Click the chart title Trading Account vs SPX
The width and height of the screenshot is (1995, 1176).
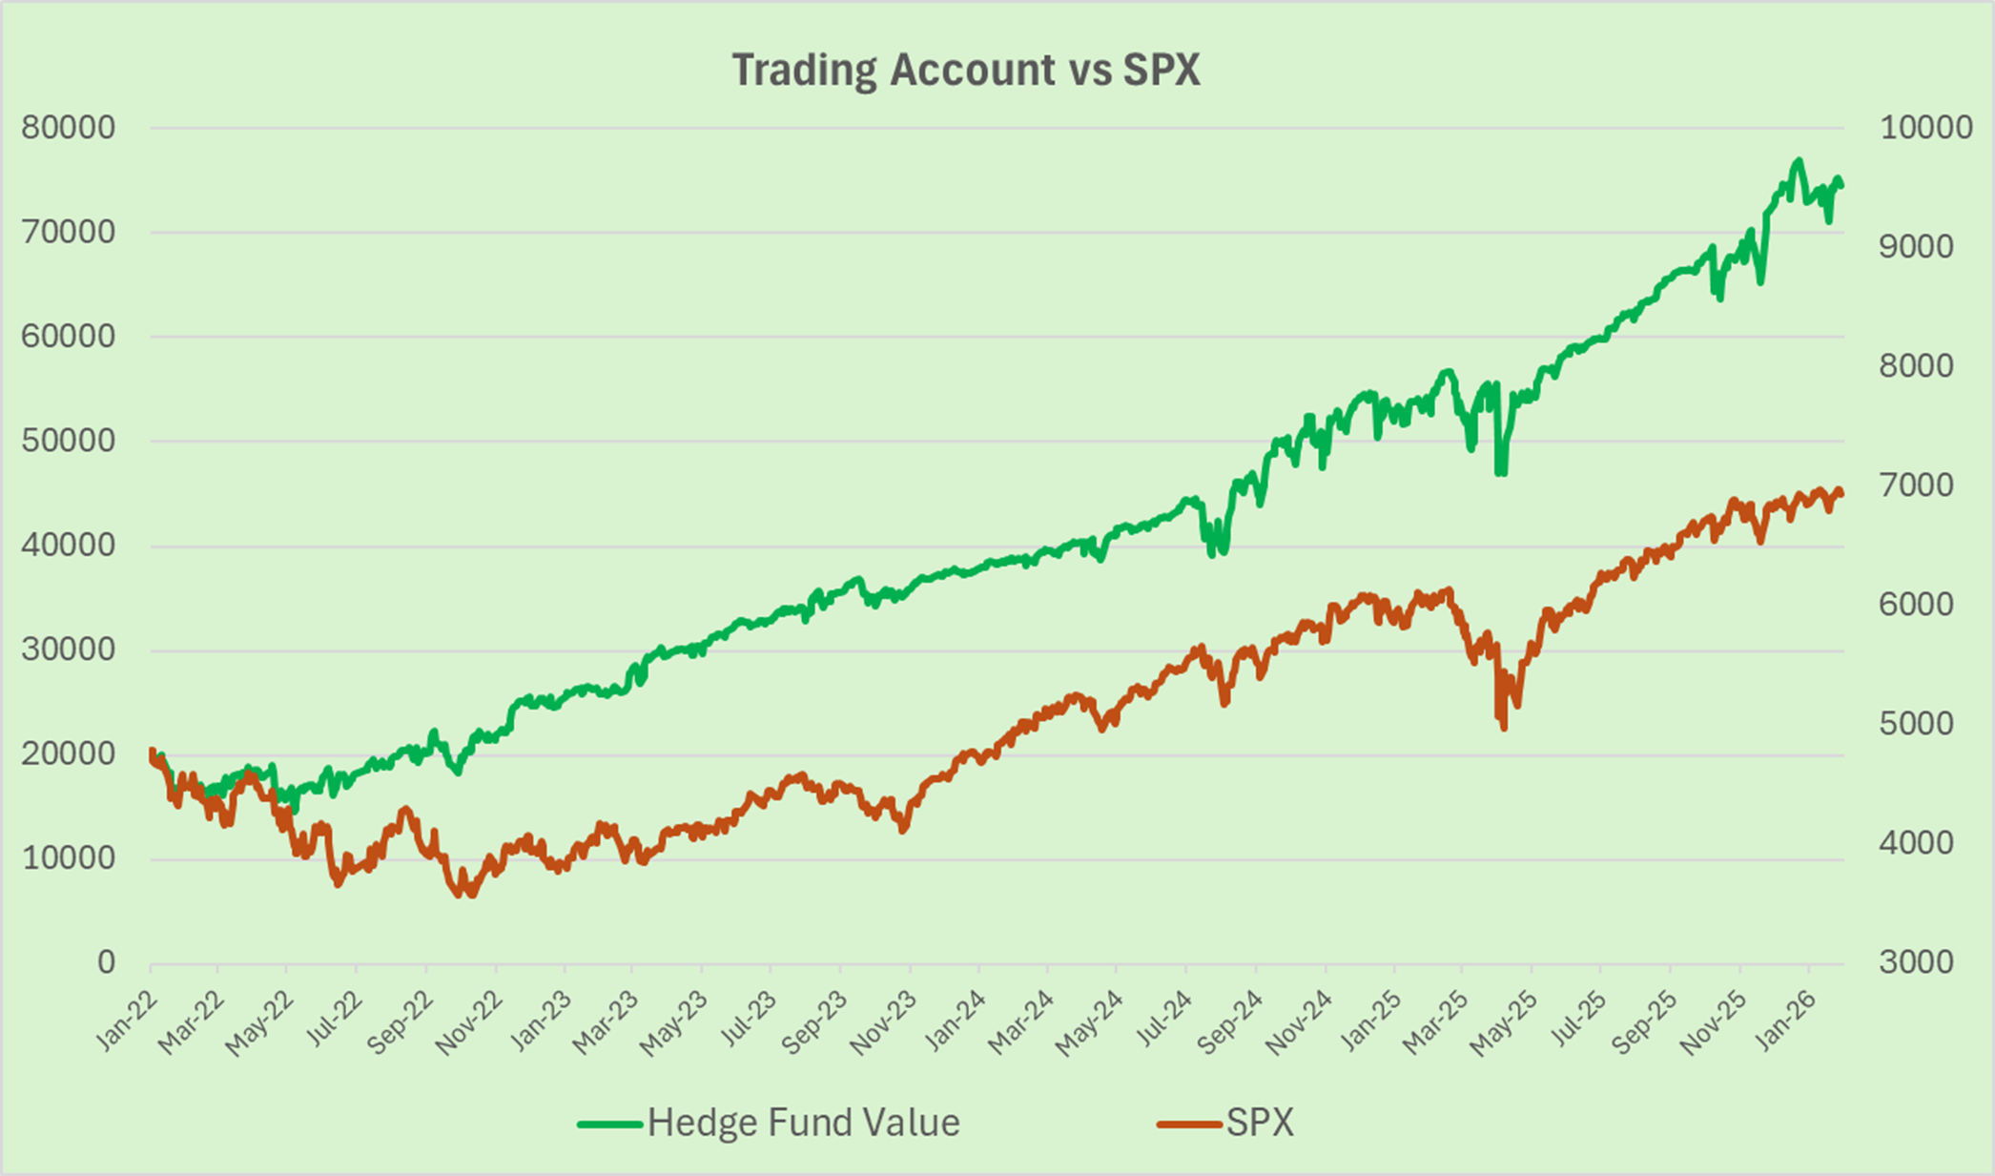(965, 71)
